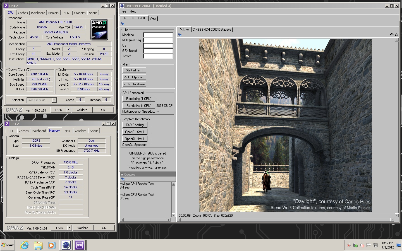402x251 pixels.
Task: Click the pin icon below the Pictures tab
Action: point(180,35)
